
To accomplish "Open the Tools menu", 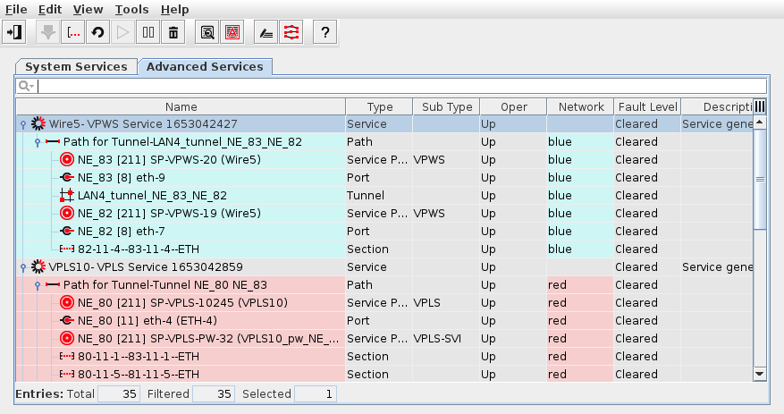I will coord(131,9).
